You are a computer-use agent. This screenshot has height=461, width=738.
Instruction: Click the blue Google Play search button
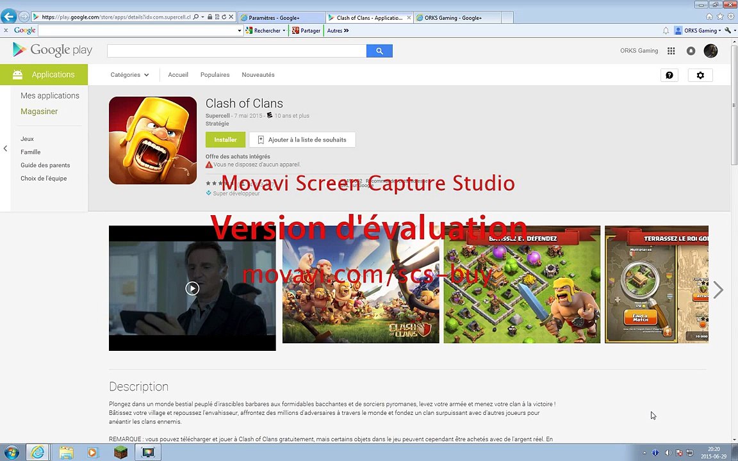coord(379,51)
